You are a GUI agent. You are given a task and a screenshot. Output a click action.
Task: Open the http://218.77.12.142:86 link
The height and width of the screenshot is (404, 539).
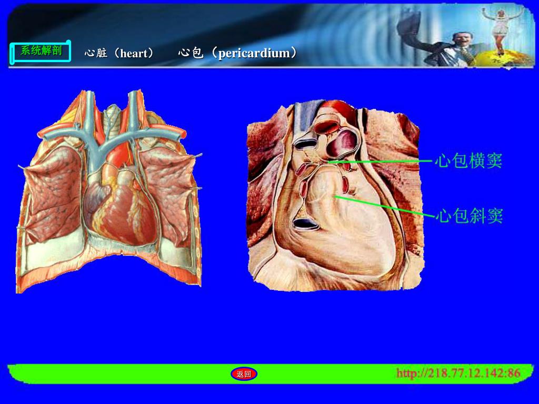458,373
